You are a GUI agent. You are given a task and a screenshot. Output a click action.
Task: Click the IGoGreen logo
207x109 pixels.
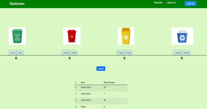point(17,4)
